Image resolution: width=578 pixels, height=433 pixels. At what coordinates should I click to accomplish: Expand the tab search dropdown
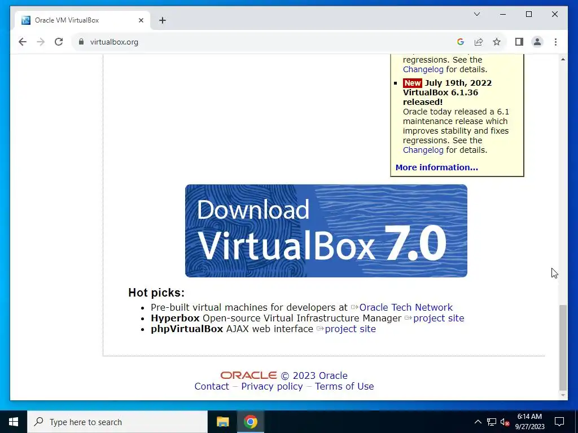click(476, 14)
